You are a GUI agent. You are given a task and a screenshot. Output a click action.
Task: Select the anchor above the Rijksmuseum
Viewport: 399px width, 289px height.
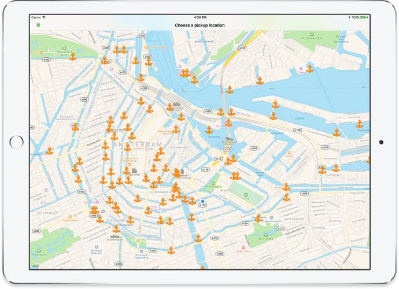(x=116, y=229)
